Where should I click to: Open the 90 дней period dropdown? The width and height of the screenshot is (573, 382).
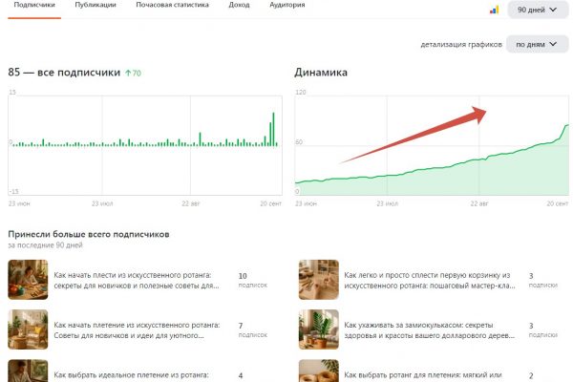[537, 10]
